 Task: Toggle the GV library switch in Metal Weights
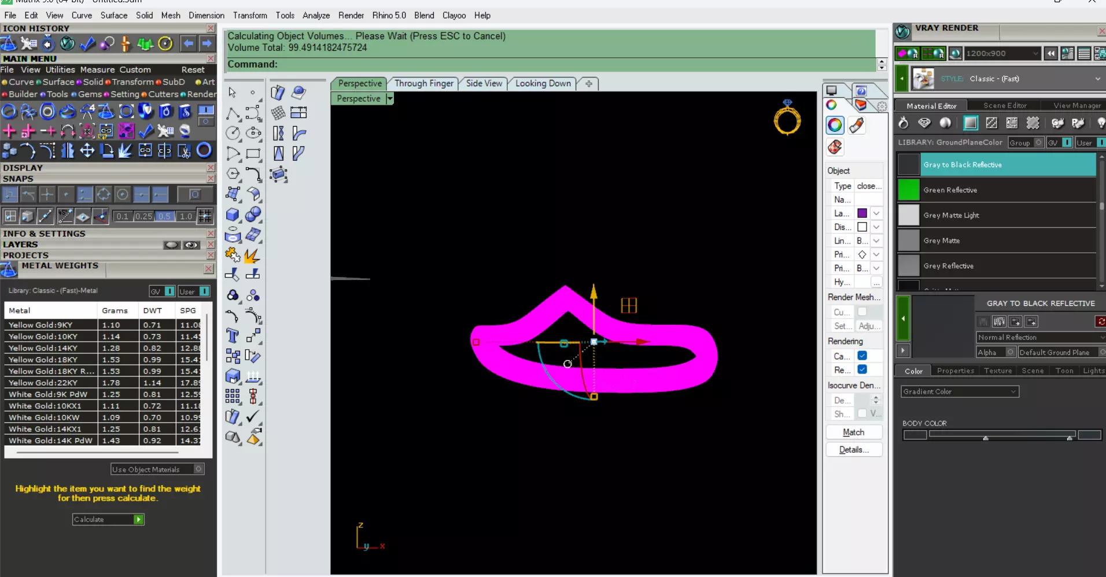pyautogui.click(x=163, y=291)
